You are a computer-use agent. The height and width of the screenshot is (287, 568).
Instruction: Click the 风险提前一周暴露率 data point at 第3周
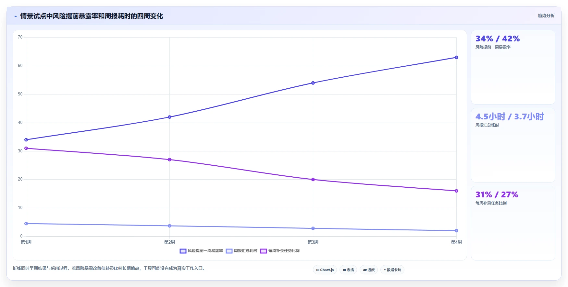pyautogui.click(x=313, y=83)
